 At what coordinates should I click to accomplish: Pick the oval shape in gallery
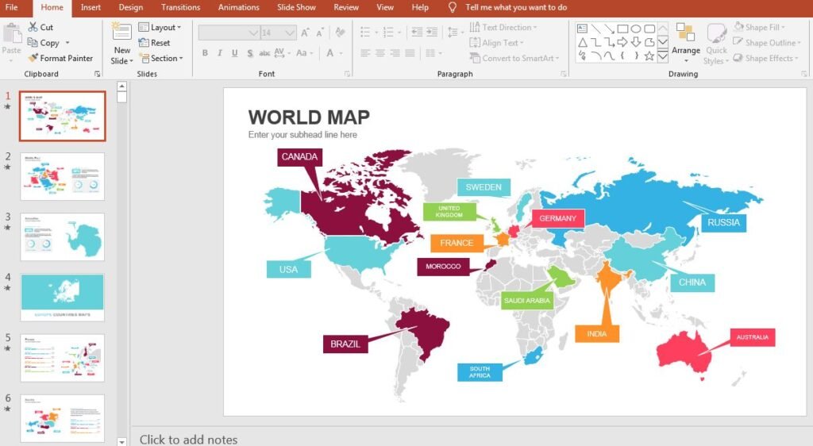[x=636, y=29]
